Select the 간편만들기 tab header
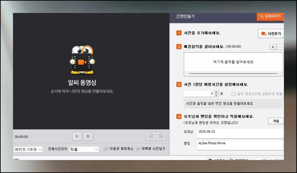This screenshot has width=297, height=173. click(x=186, y=17)
